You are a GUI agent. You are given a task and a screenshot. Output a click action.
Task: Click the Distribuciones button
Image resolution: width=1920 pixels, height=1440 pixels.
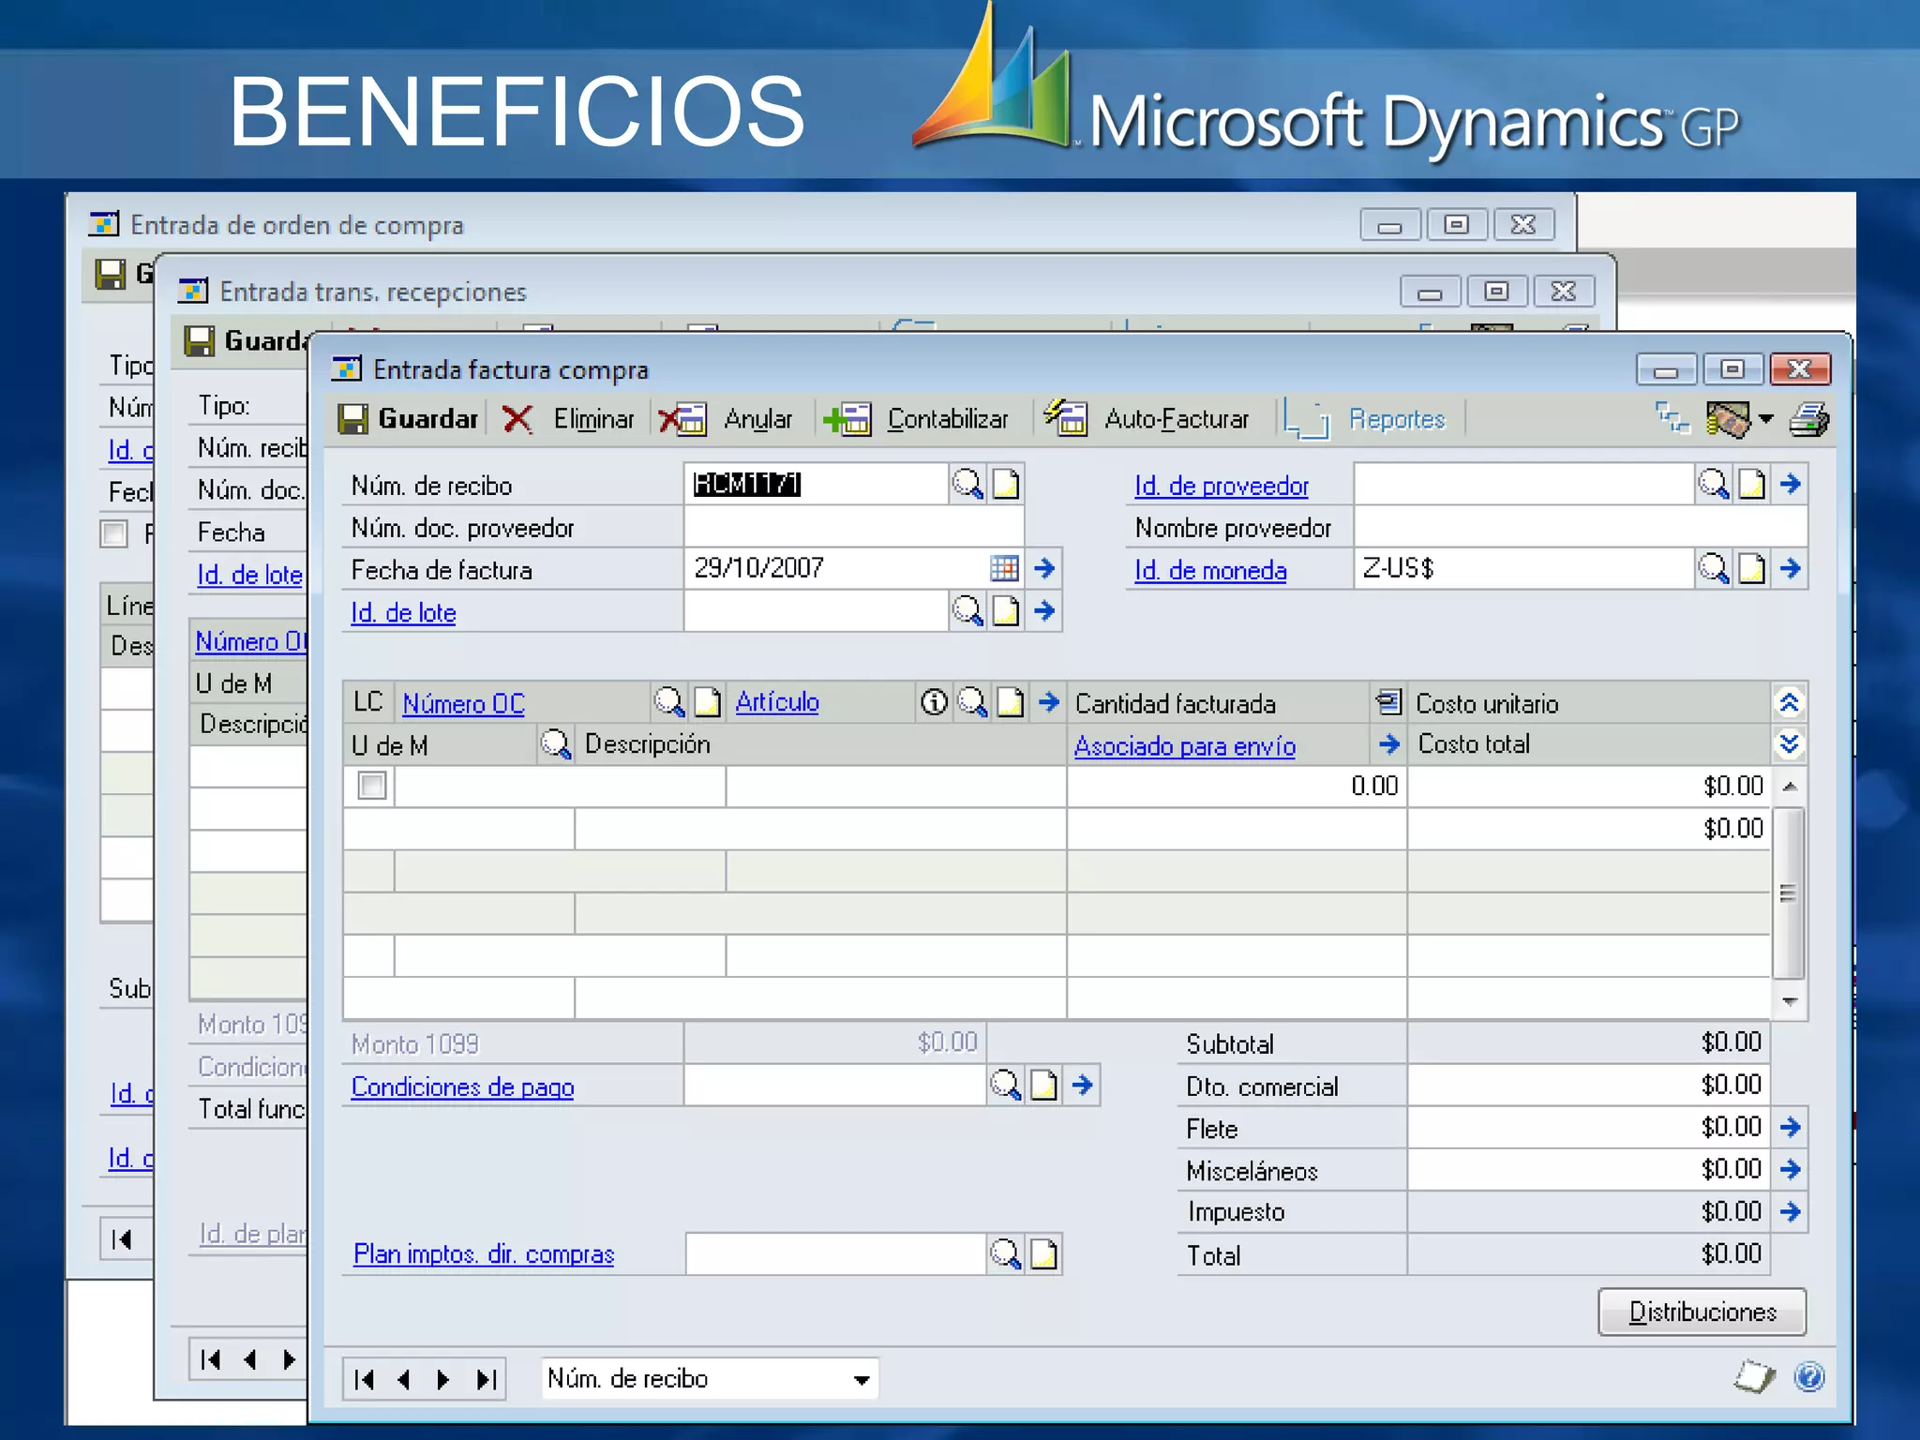tap(1702, 1312)
